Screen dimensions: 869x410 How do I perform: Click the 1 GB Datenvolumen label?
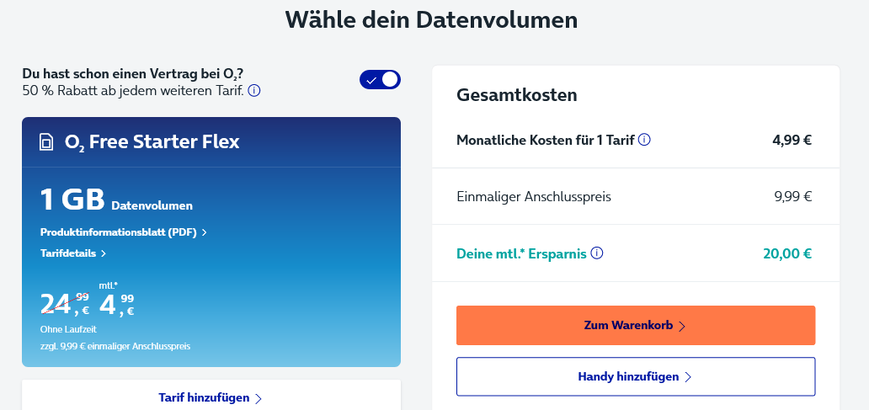click(116, 200)
